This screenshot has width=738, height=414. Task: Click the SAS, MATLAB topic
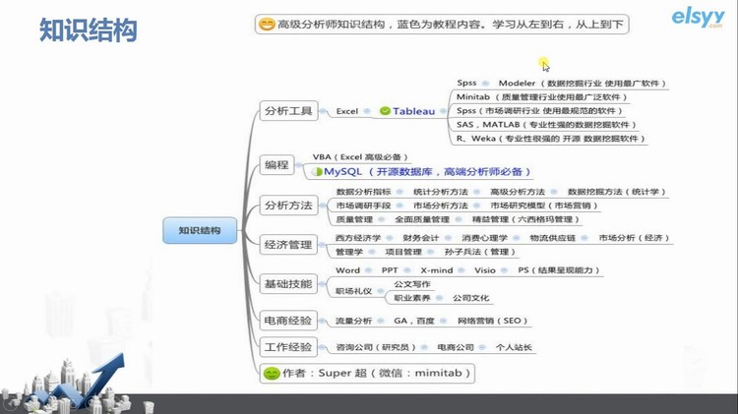[x=546, y=125]
